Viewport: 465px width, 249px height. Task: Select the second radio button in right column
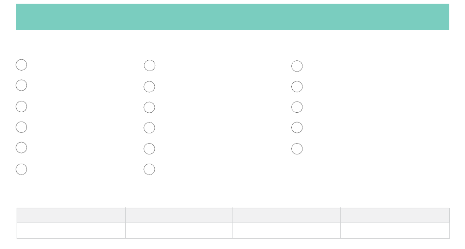[x=297, y=87]
